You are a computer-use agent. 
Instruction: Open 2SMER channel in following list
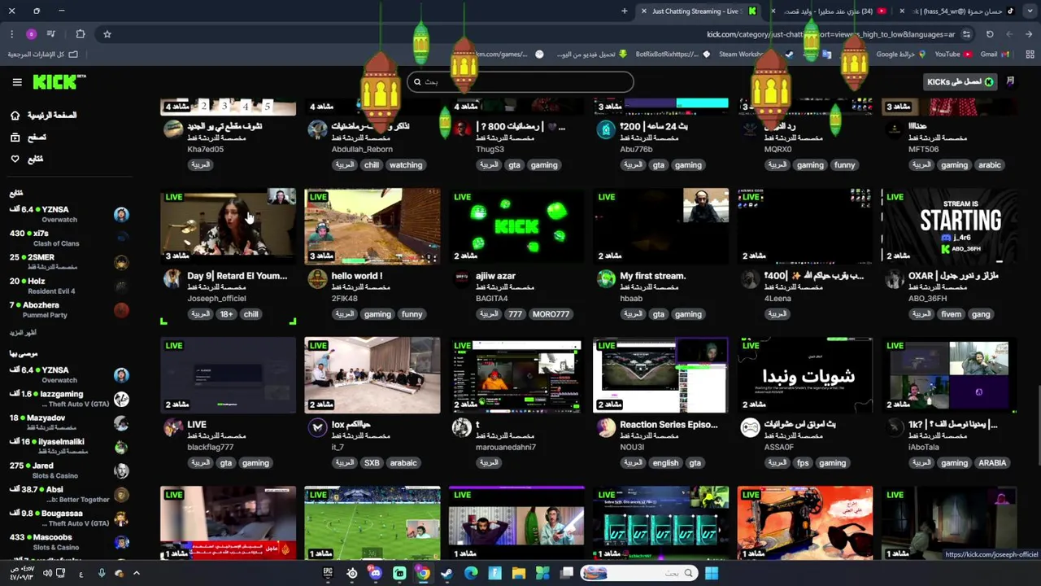tap(69, 262)
